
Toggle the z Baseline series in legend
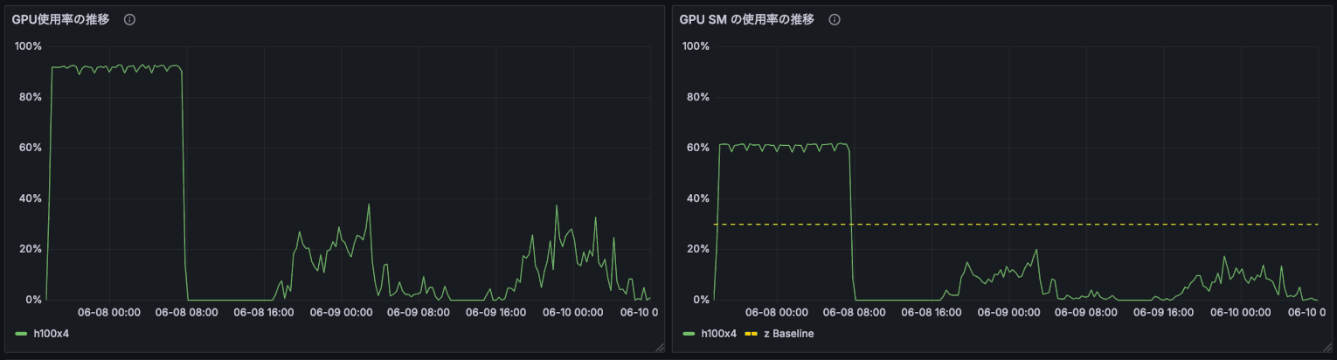point(788,333)
